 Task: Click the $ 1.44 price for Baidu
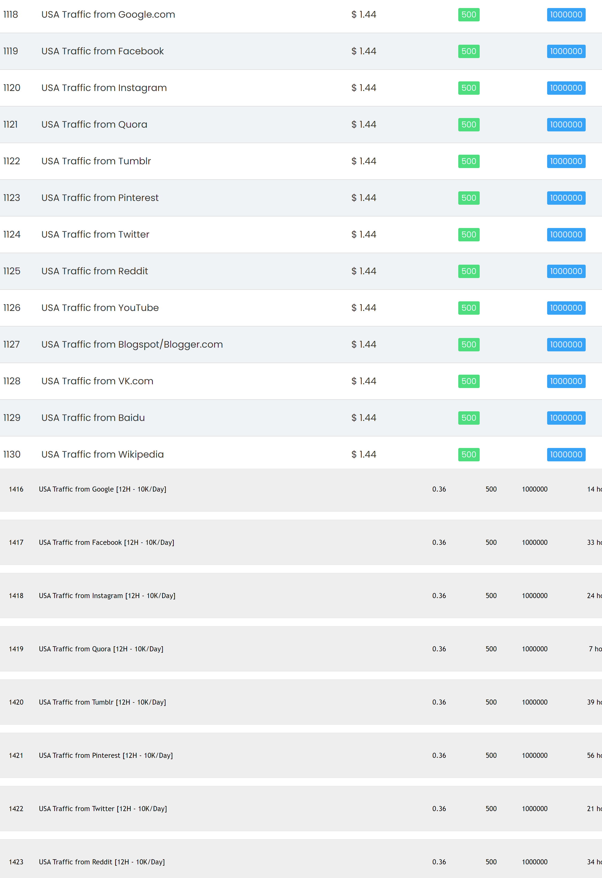coord(364,418)
